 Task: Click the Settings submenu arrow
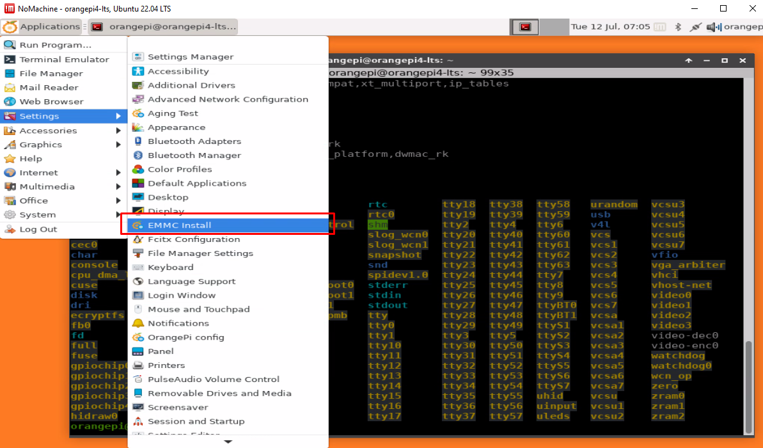tap(118, 116)
